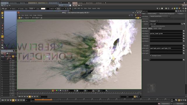Click the red channel button in MPlay
This screenshot has width=187, height=105.
55,91
